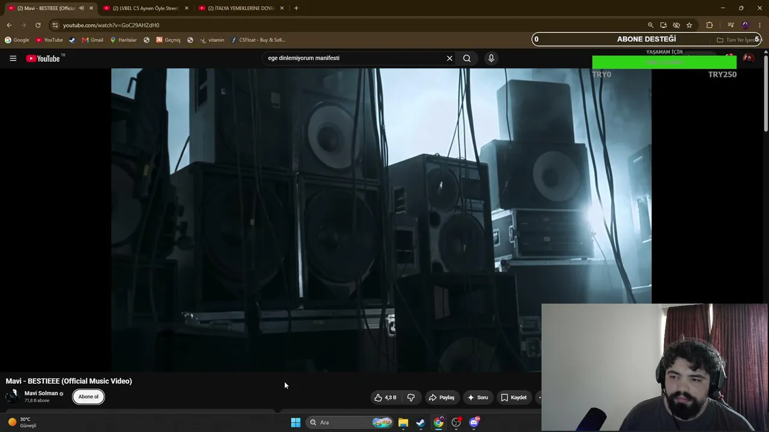The height and width of the screenshot is (432, 769).
Task: Open the Gmail bookmark
Action: 93,40
